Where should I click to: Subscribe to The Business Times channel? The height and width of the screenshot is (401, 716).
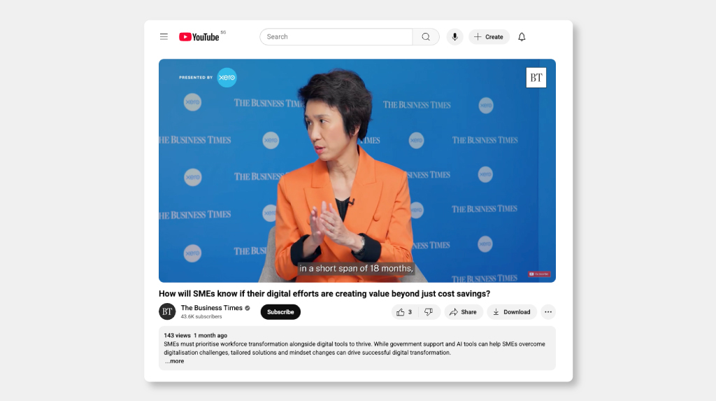click(x=280, y=312)
